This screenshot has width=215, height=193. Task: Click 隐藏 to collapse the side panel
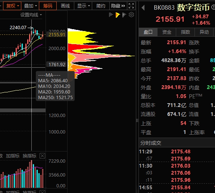tap(118, 6)
